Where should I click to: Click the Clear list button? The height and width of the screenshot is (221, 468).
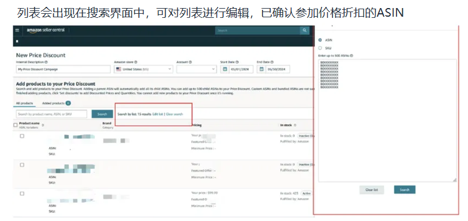372,190
